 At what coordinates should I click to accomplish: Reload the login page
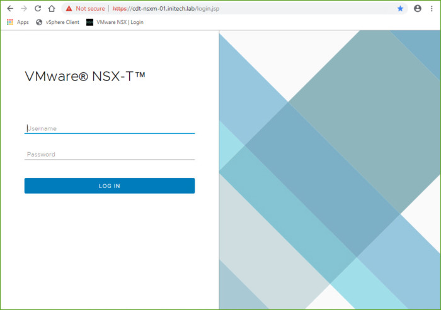(38, 9)
